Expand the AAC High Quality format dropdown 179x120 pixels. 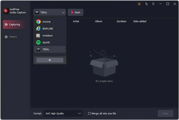tap(63, 113)
